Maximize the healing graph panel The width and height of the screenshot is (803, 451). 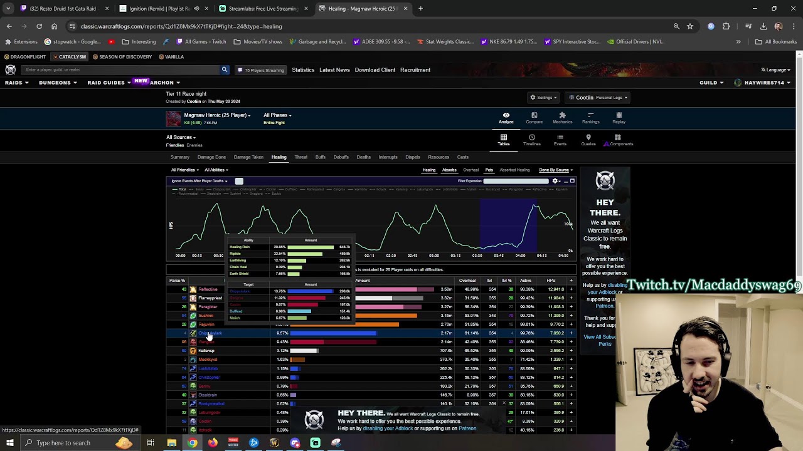[x=572, y=181]
